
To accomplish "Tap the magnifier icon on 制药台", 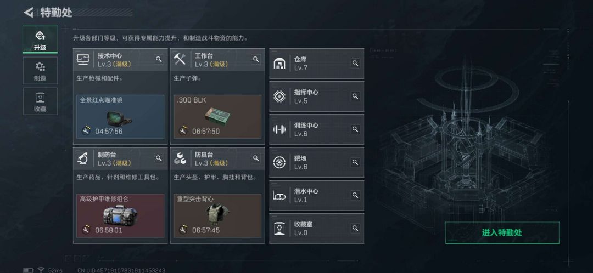I will (x=159, y=158).
